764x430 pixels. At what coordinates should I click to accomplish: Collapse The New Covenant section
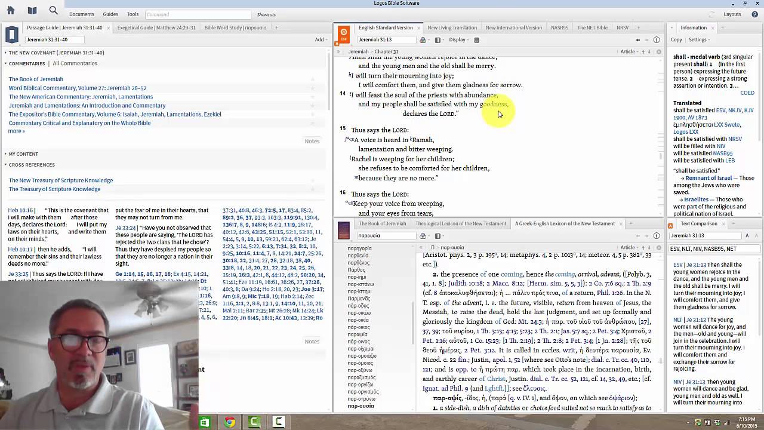pyautogui.click(x=5, y=53)
